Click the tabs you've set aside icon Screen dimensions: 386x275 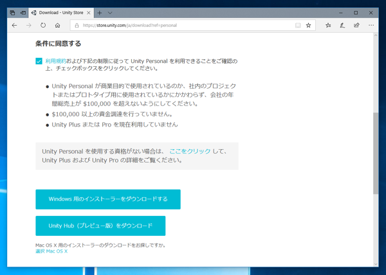(13, 13)
